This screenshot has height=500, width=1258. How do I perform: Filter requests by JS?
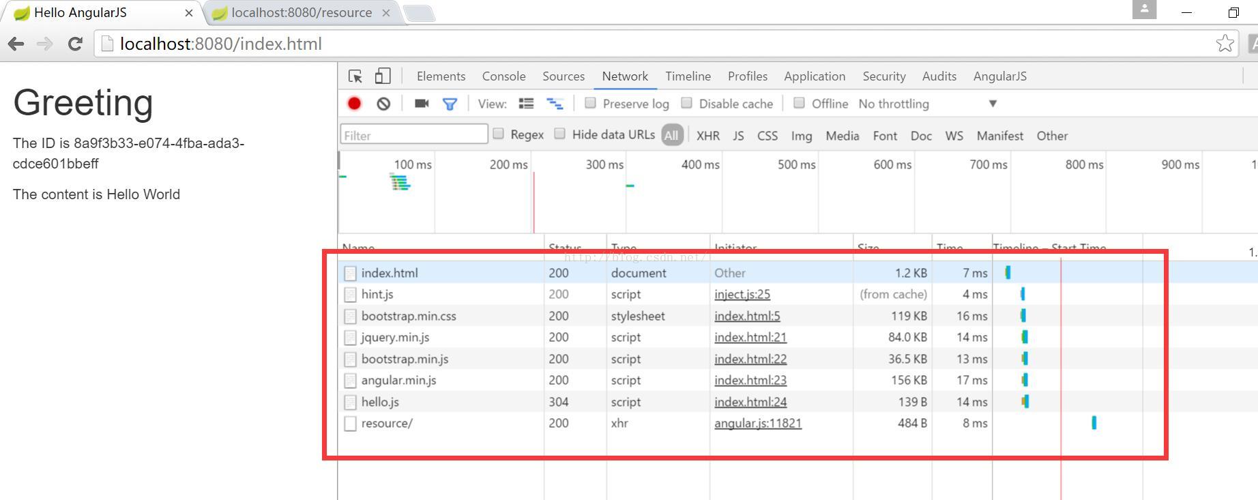pyautogui.click(x=738, y=136)
